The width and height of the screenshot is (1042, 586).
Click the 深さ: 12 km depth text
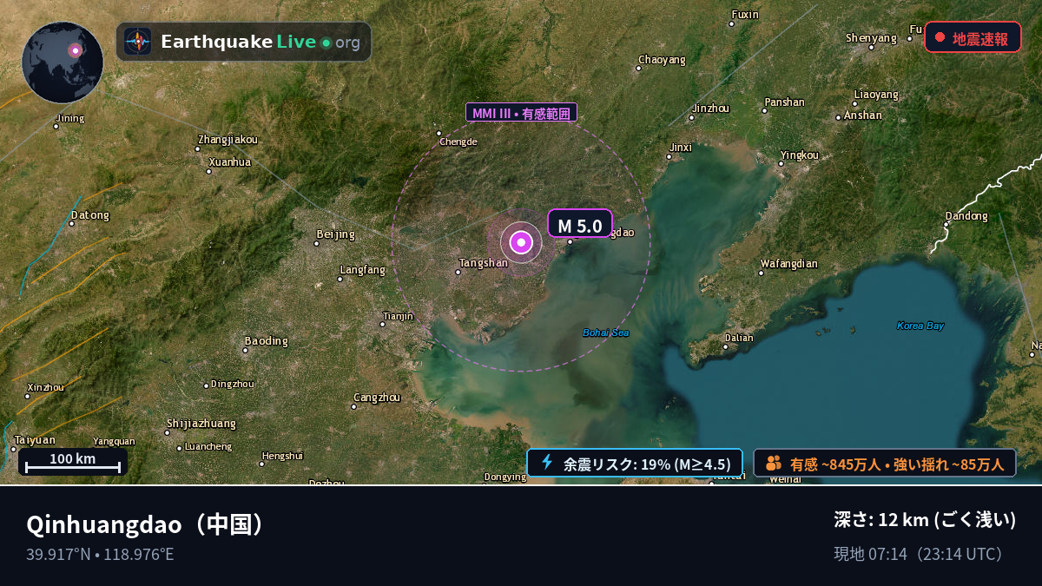(x=925, y=519)
